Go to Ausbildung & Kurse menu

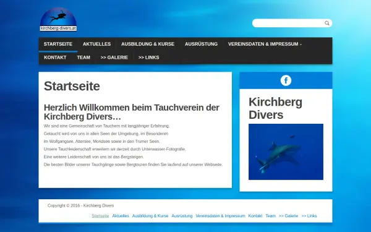tap(148, 44)
